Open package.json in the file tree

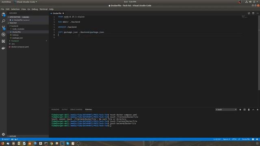click(x=17, y=38)
